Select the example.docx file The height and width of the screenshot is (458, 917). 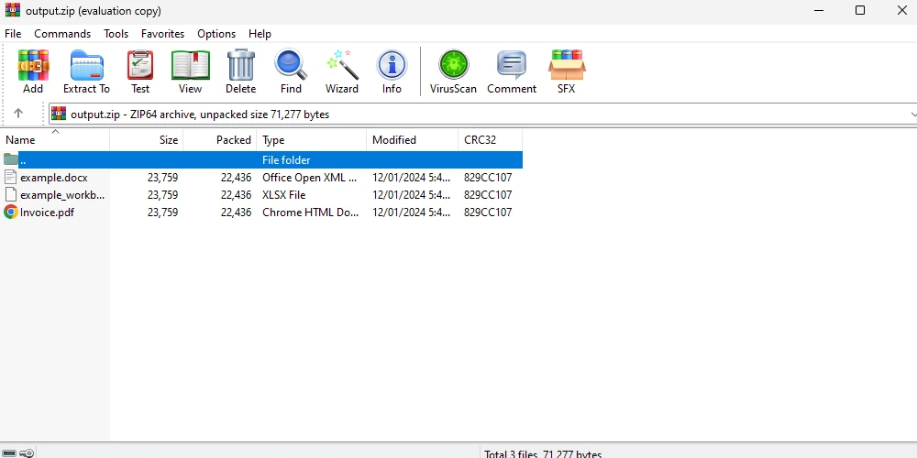pos(54,178)
